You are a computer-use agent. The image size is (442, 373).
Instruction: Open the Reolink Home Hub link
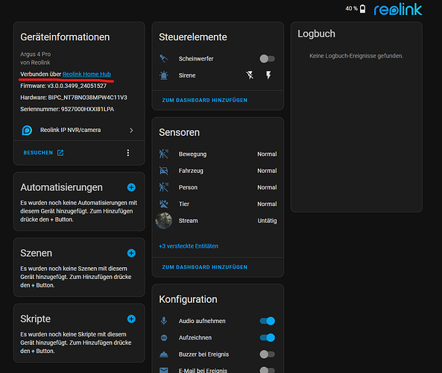coord(86,74)
